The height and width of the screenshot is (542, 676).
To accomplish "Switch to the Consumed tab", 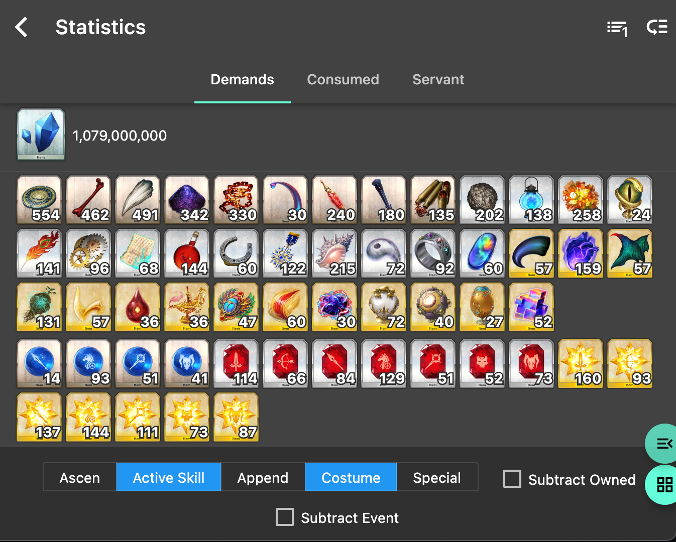I will pyautogui.click(x=343, y=79).
